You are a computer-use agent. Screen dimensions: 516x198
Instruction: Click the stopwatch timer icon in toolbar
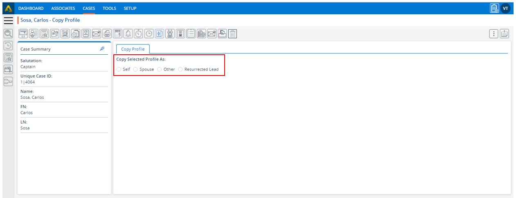[x=139, y=34]
